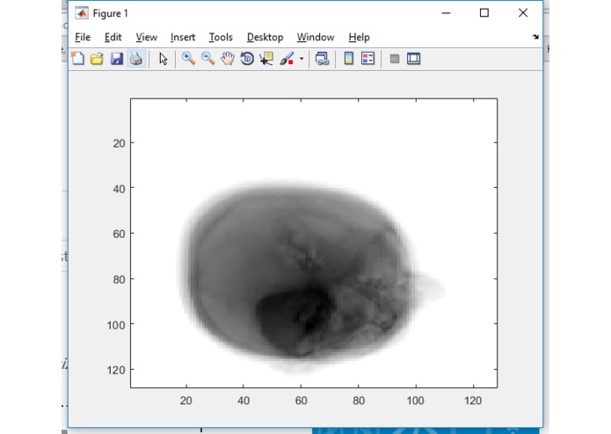
Task: Click the Open File folder icon
Action: pyautogui.click(x=97, y=59)
